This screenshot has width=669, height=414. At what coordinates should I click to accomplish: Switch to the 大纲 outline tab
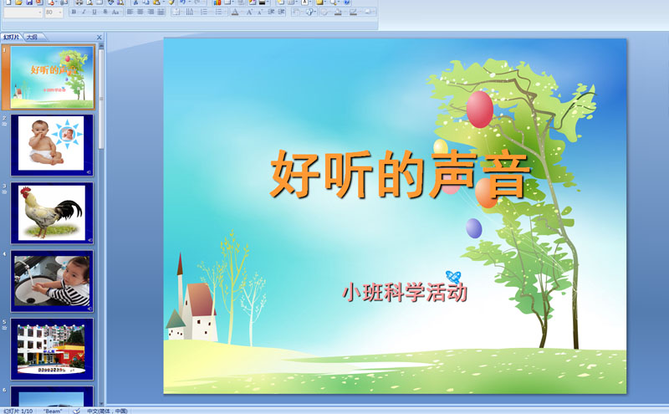32,37
